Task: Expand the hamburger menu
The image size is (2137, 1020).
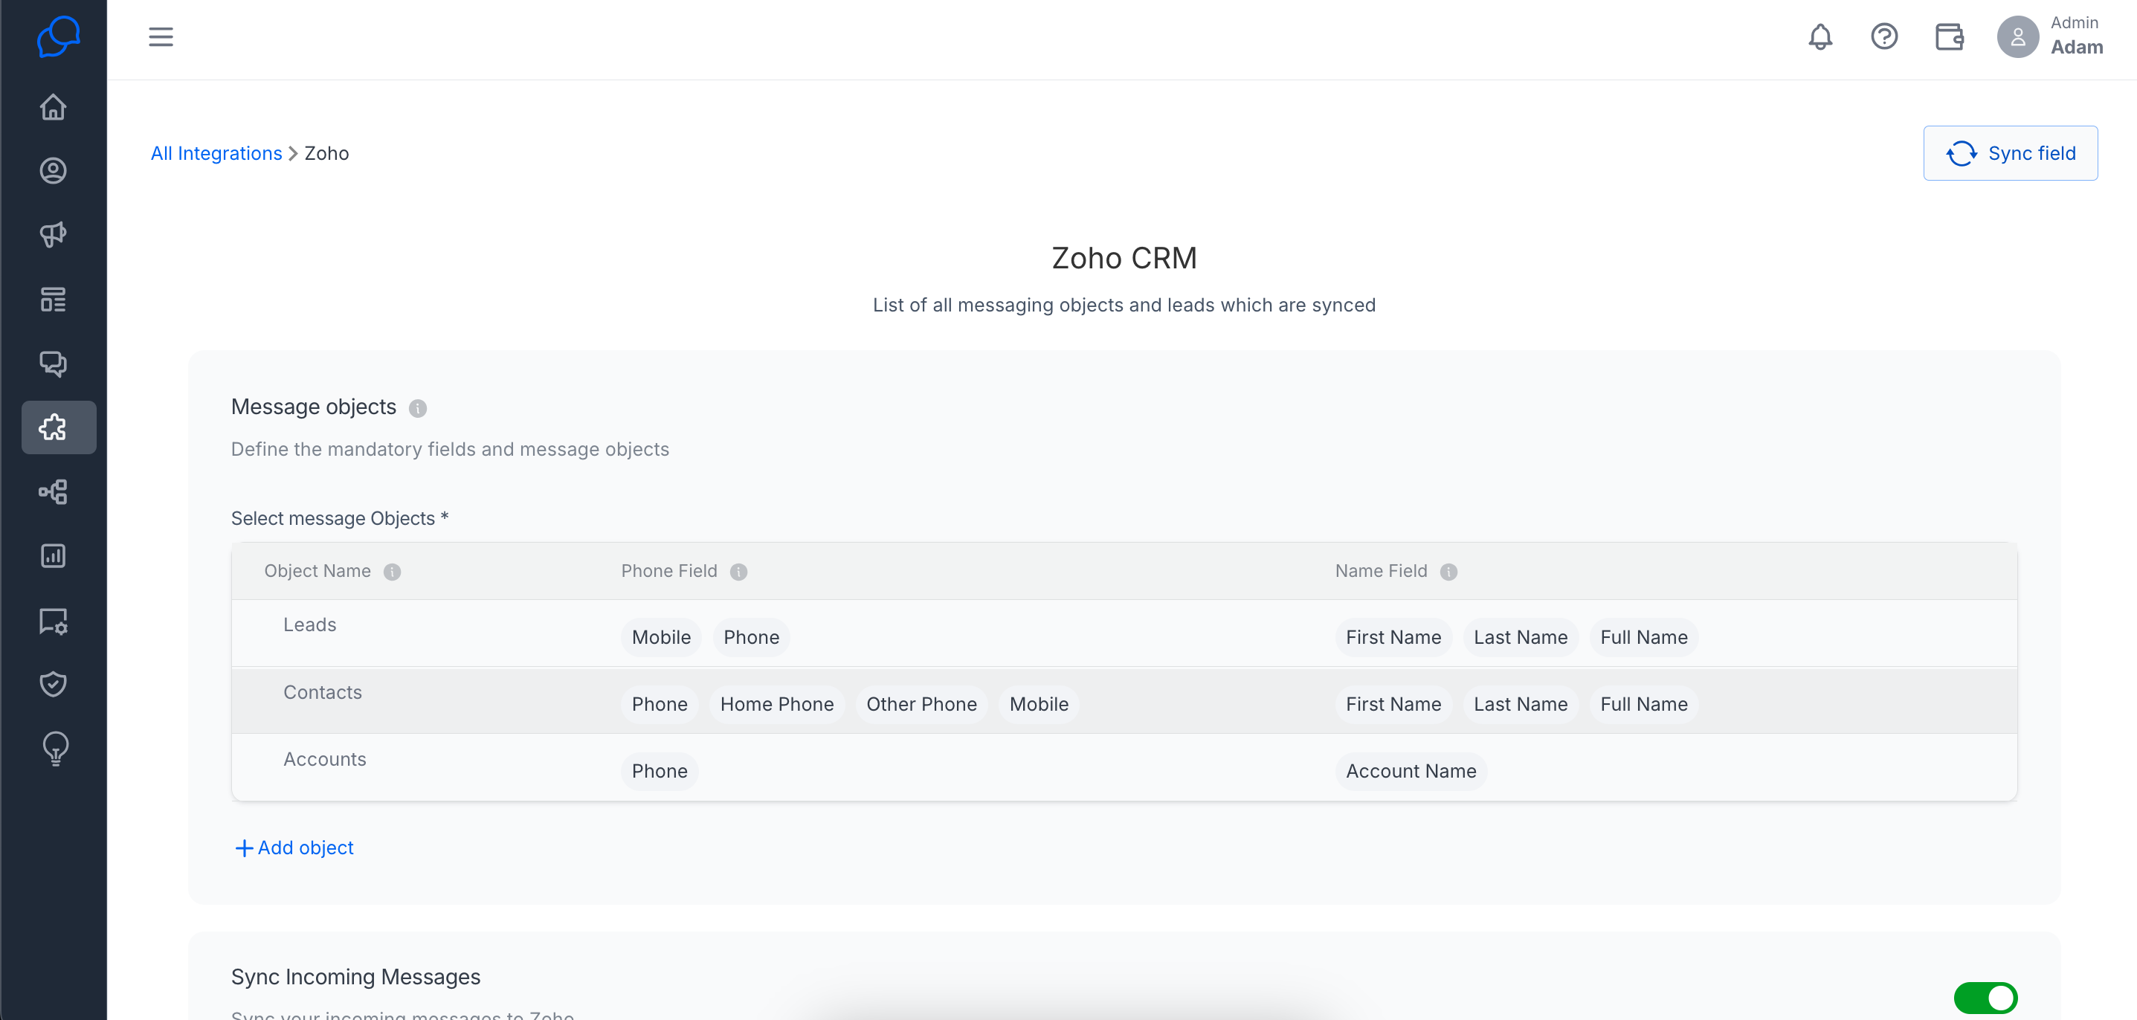Action: point(161,36)
